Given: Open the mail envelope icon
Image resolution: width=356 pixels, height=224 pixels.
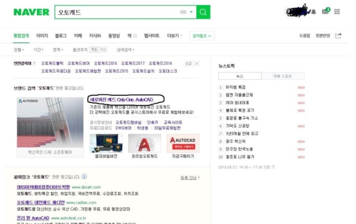Looking at the screenshot, I should (326, 11).
